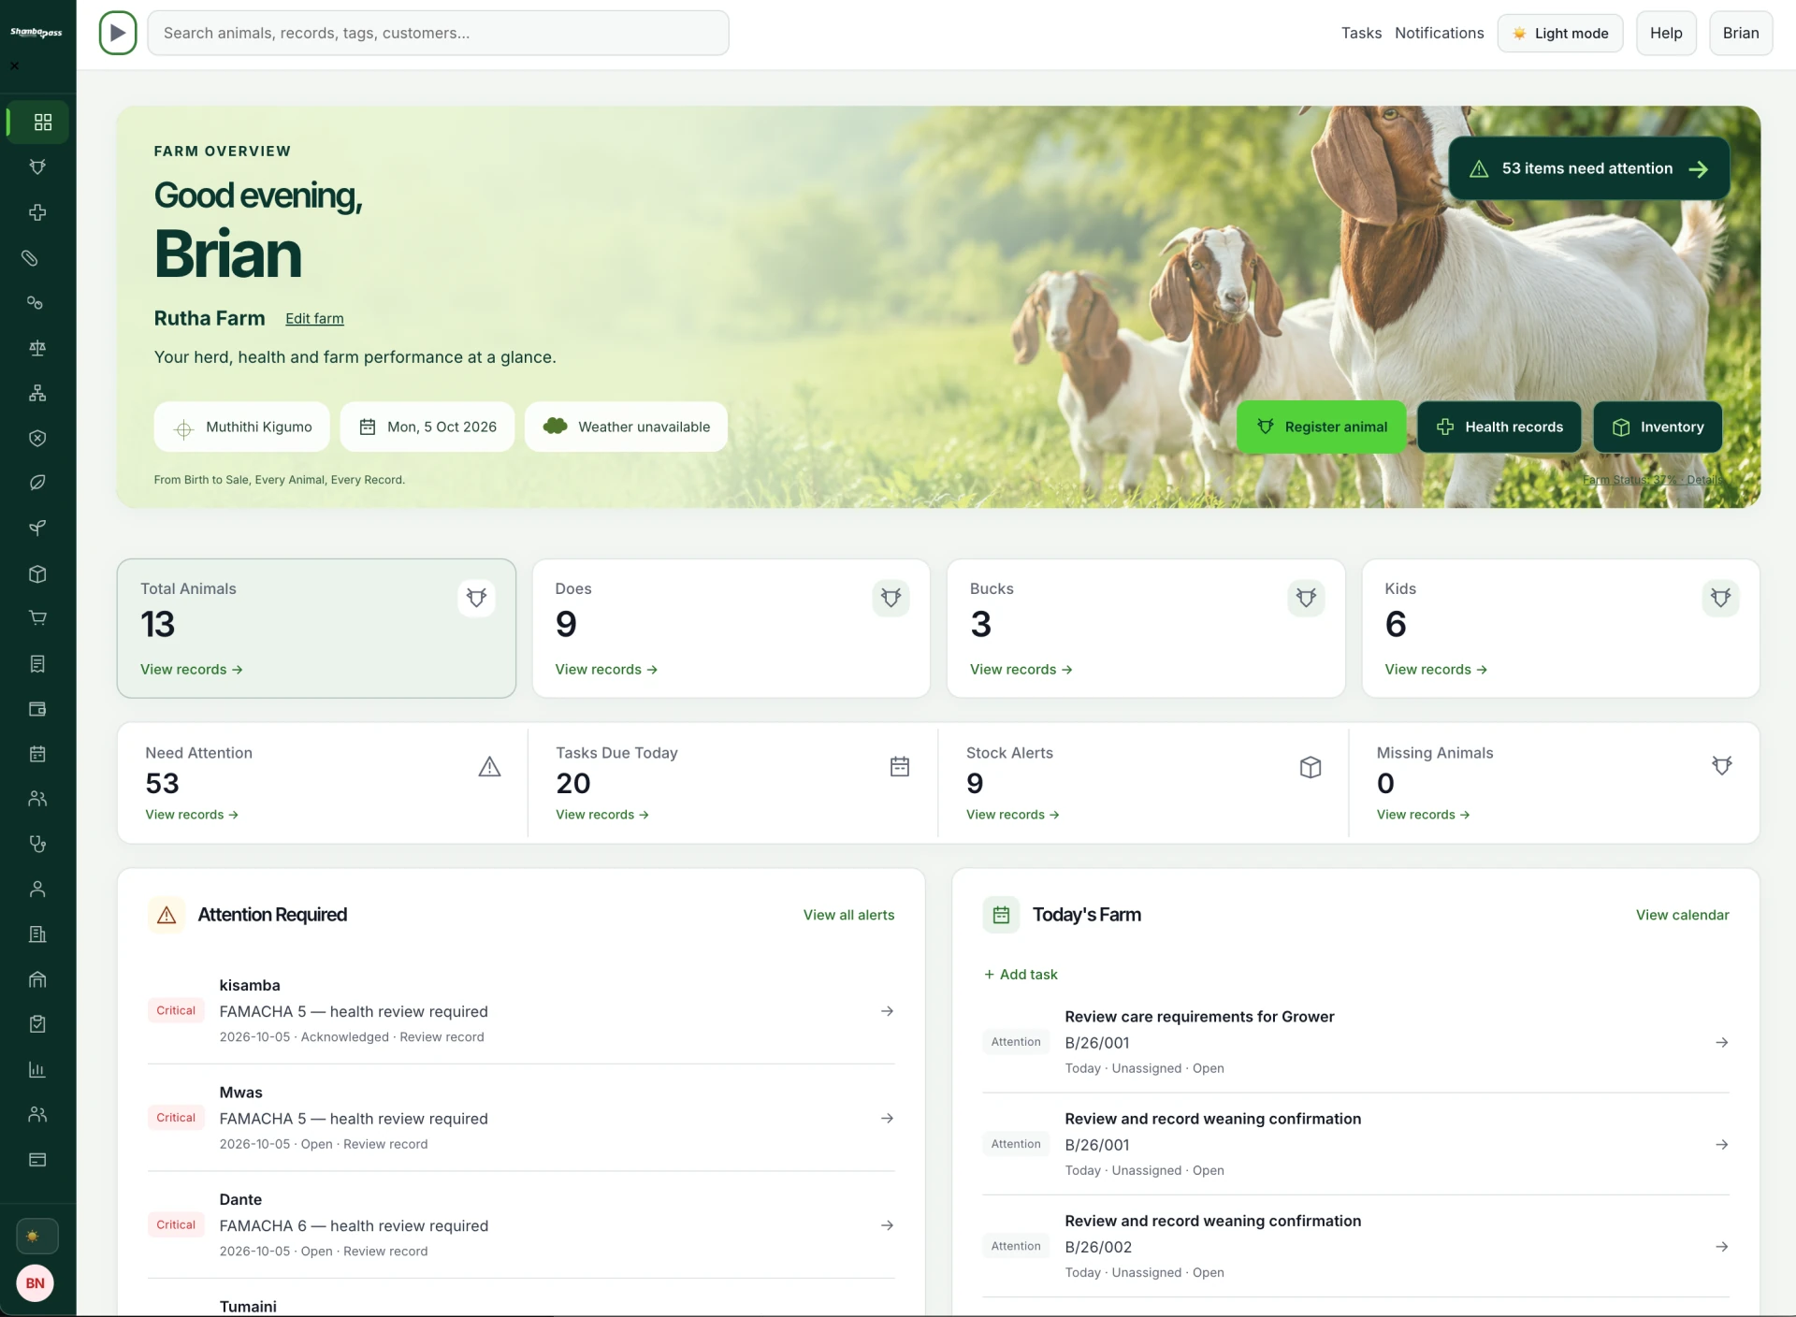1796x1317 pixels.
Task: Open the office building icon in the sidebar
Action: (x=37, y=934)
